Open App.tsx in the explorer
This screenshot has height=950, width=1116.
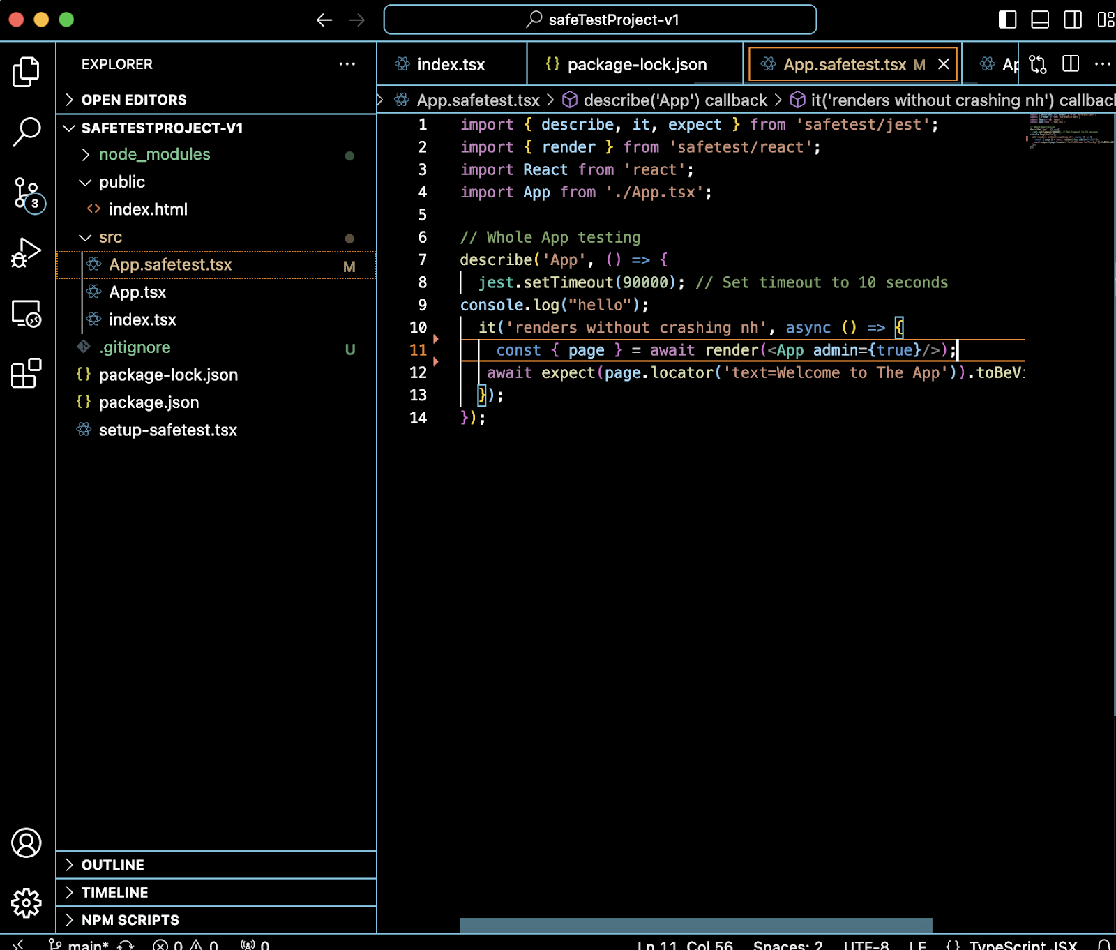216,292
